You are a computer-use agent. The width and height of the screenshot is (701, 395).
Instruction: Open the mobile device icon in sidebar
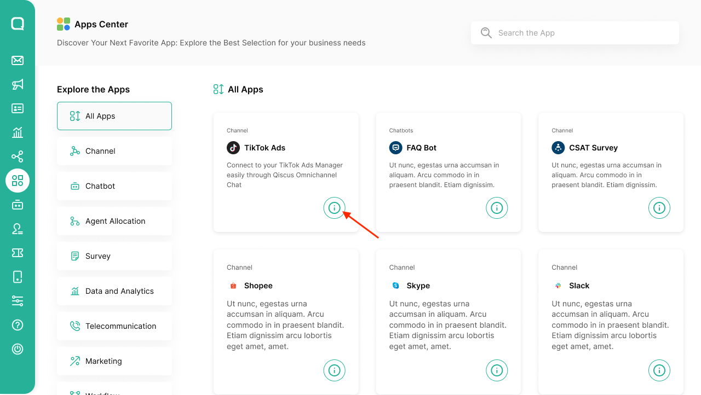pos(18,277)
